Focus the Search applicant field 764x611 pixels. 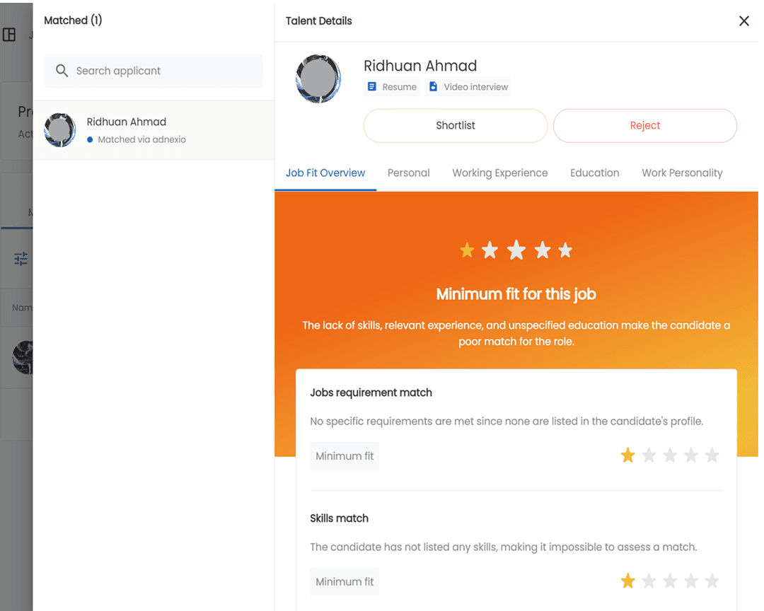(163, 71)
